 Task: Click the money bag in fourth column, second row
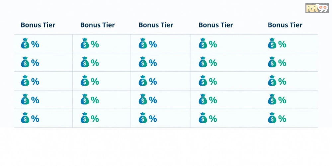[203, 62]
